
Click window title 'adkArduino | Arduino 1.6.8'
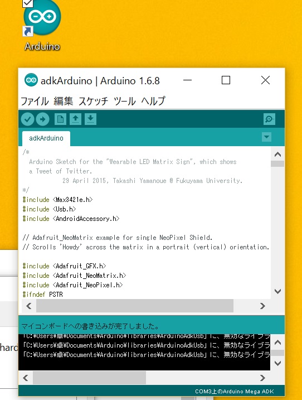[100, 80]
